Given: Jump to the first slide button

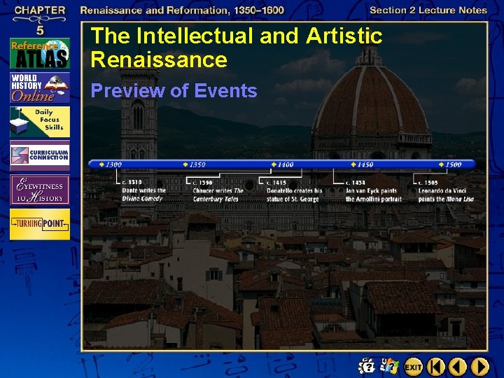Looking at the screenshot, I should click(x=435, y=367).
